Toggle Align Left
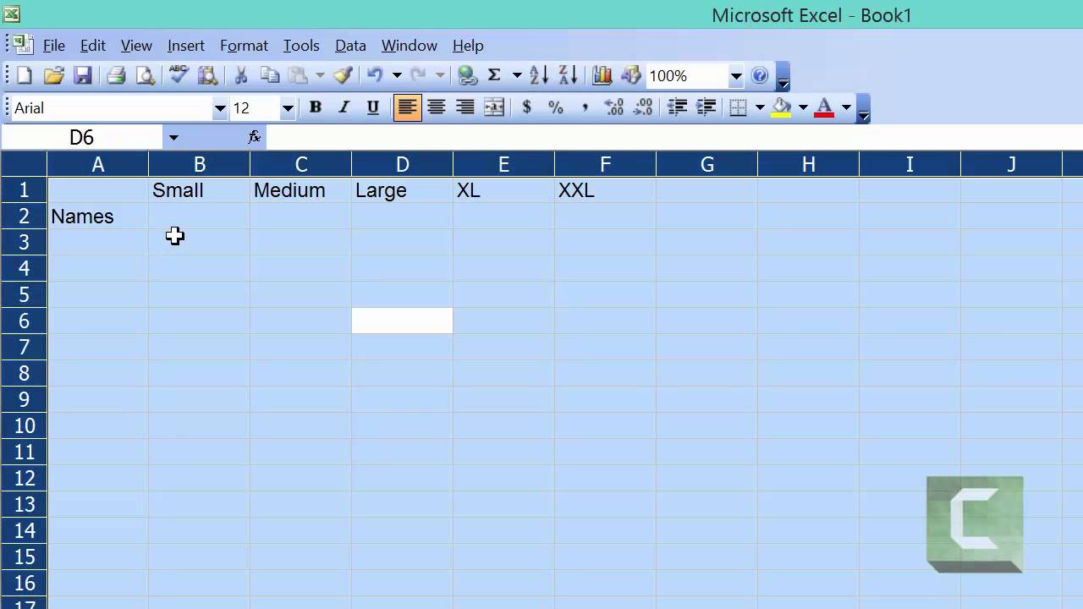The width and height of the screenshot is (1083, 609). (407, 107)
